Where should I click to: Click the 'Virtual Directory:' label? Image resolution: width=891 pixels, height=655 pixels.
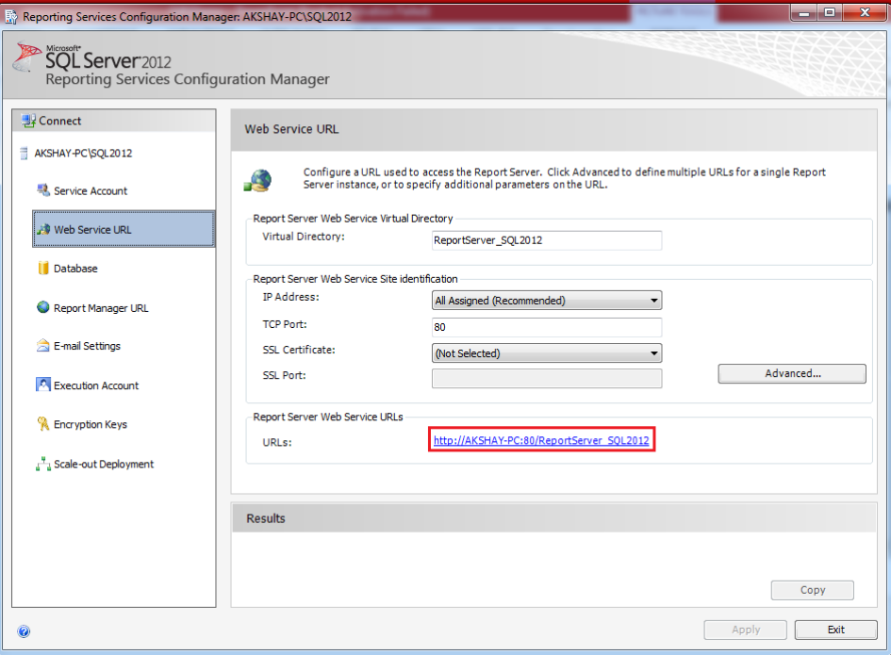click(304, 237)
